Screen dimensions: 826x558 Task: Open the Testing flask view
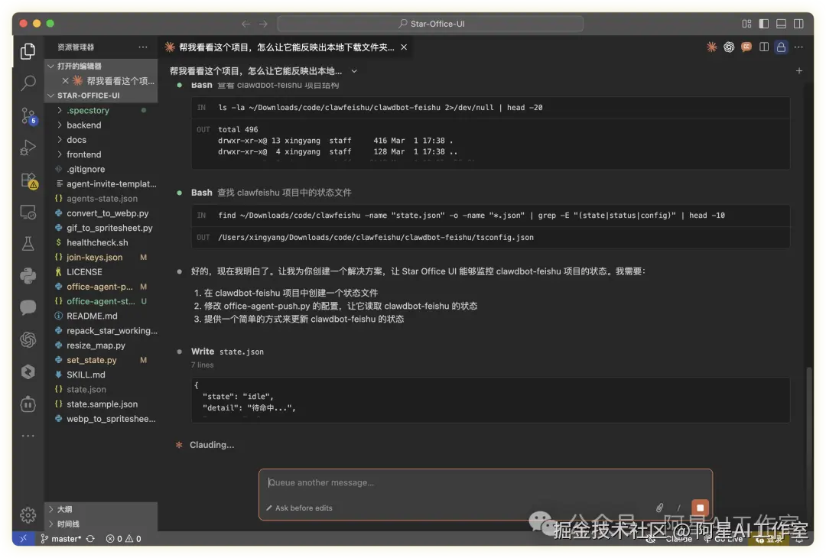point(28,244)
